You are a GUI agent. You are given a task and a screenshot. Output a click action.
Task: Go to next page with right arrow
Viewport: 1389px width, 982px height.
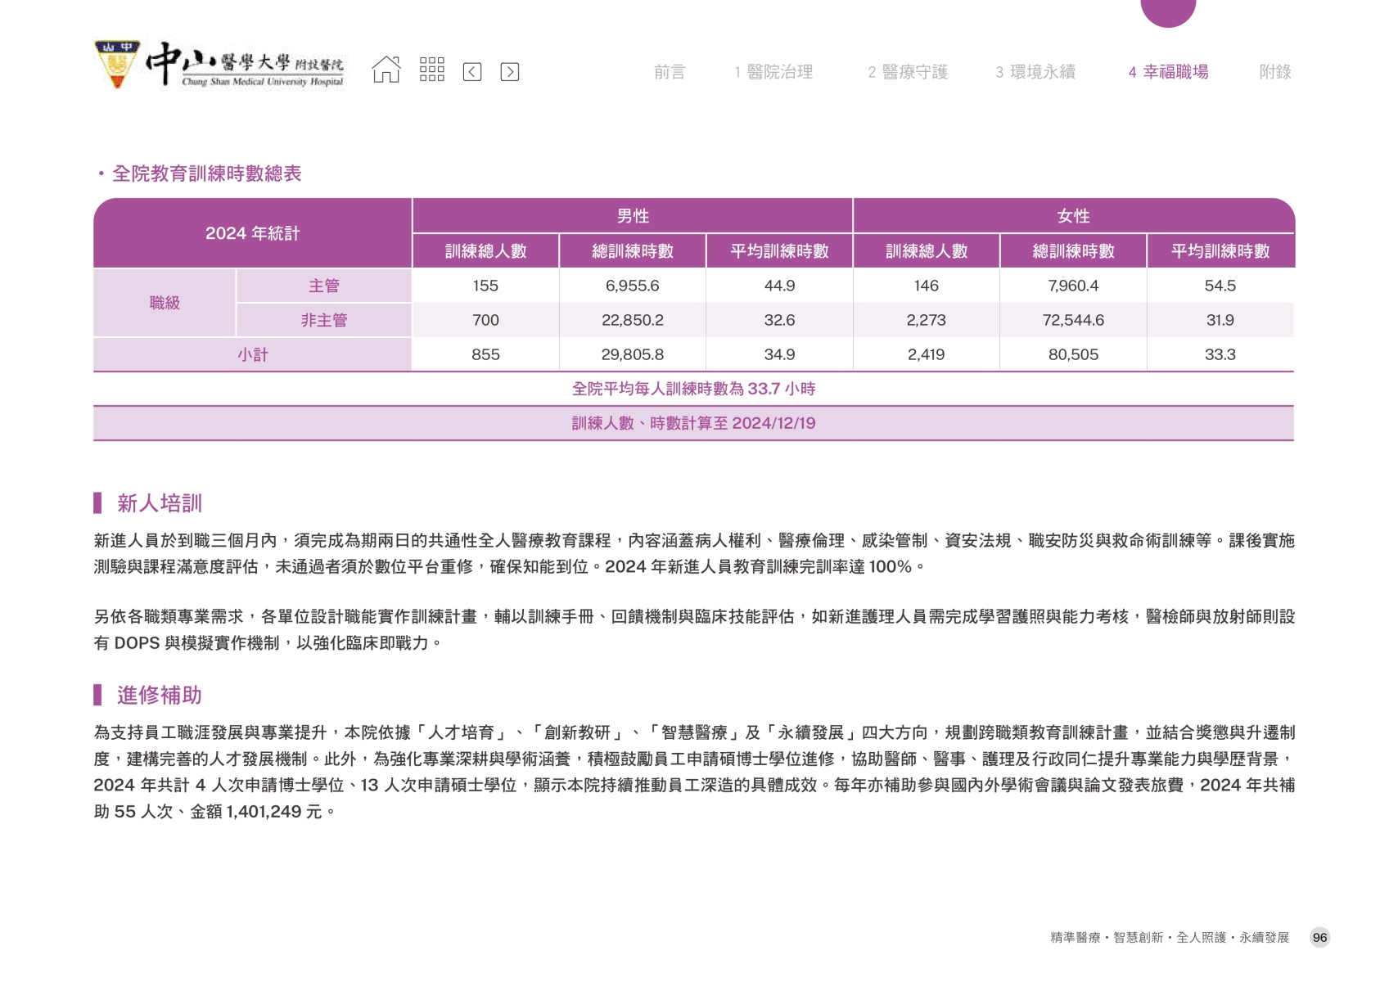click(x=509, y=72)
